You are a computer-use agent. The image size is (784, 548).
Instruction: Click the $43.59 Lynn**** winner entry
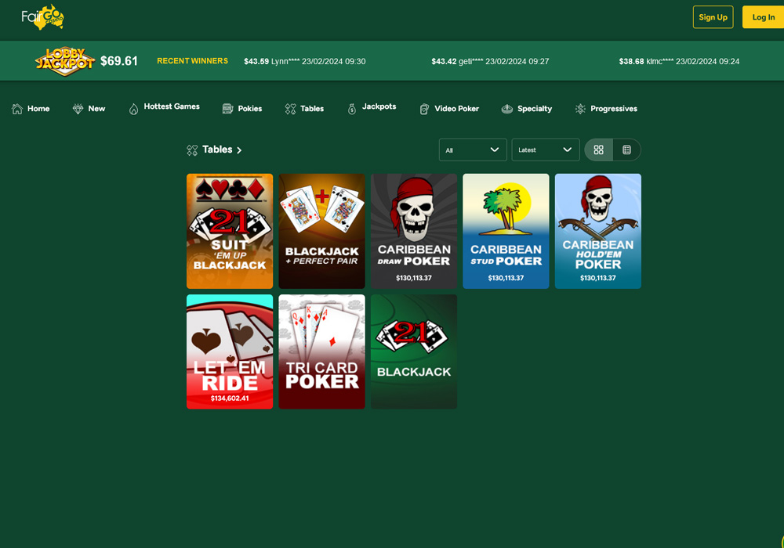coord(304,61)
